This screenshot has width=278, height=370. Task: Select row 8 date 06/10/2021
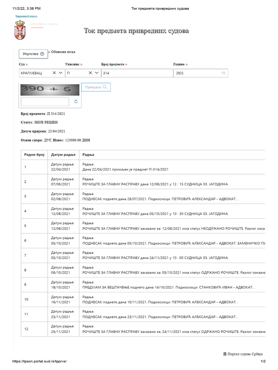[60, 272]
